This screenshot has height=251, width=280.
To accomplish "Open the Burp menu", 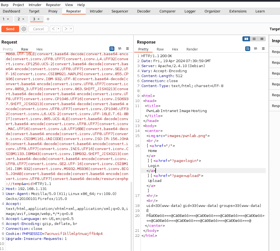I will pos(5,5).
